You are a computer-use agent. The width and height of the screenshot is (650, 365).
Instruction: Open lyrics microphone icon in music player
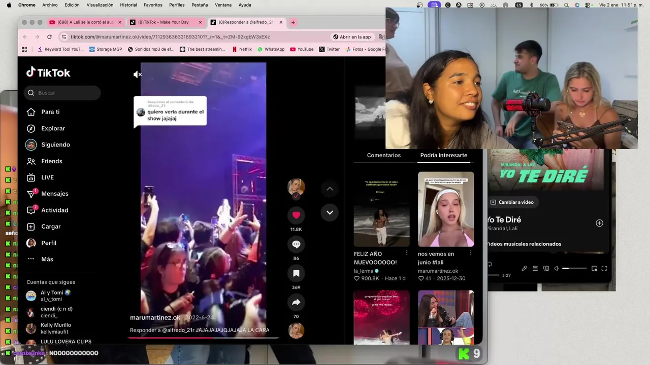point(525,268)
